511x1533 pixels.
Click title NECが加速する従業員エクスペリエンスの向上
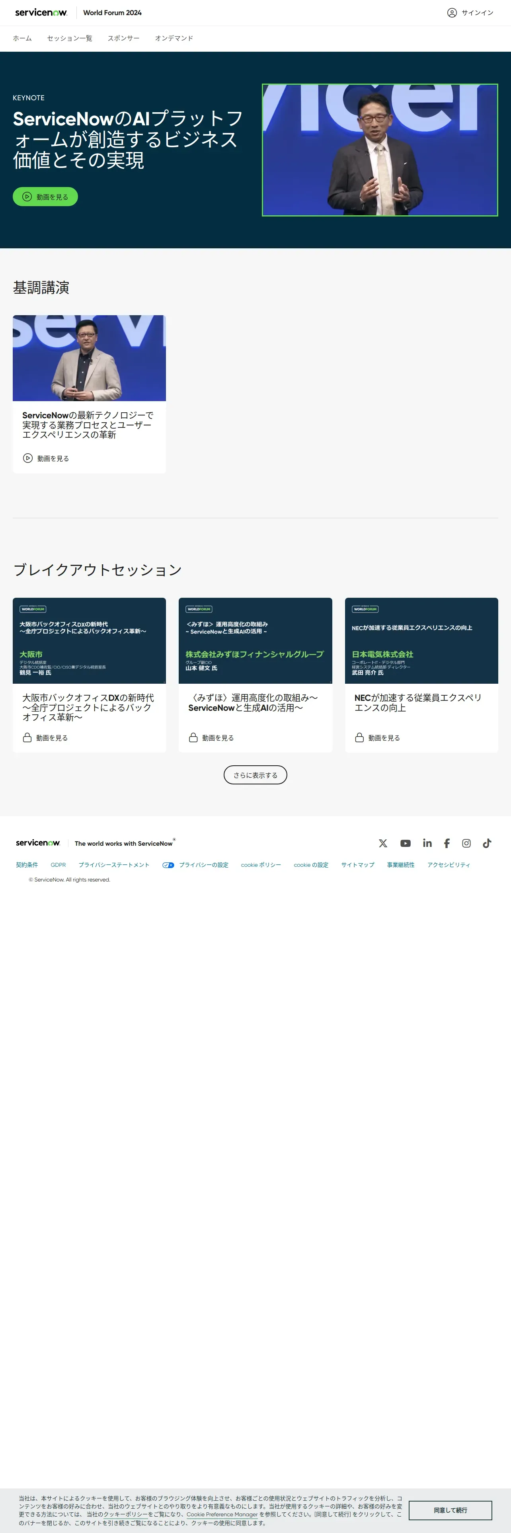[418, 703]
